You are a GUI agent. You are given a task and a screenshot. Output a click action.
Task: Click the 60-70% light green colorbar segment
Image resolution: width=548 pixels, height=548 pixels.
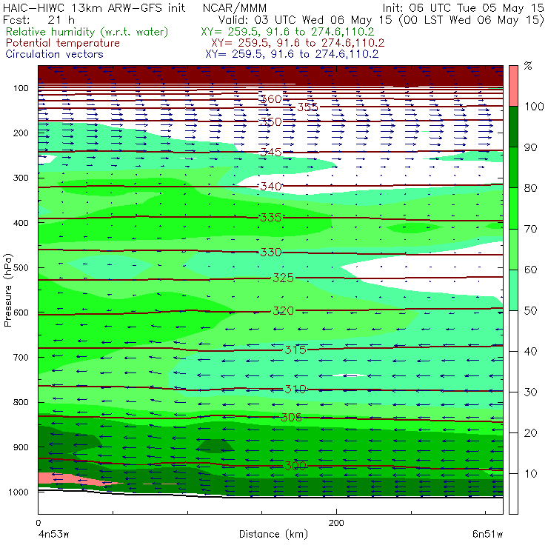(513, 249)
